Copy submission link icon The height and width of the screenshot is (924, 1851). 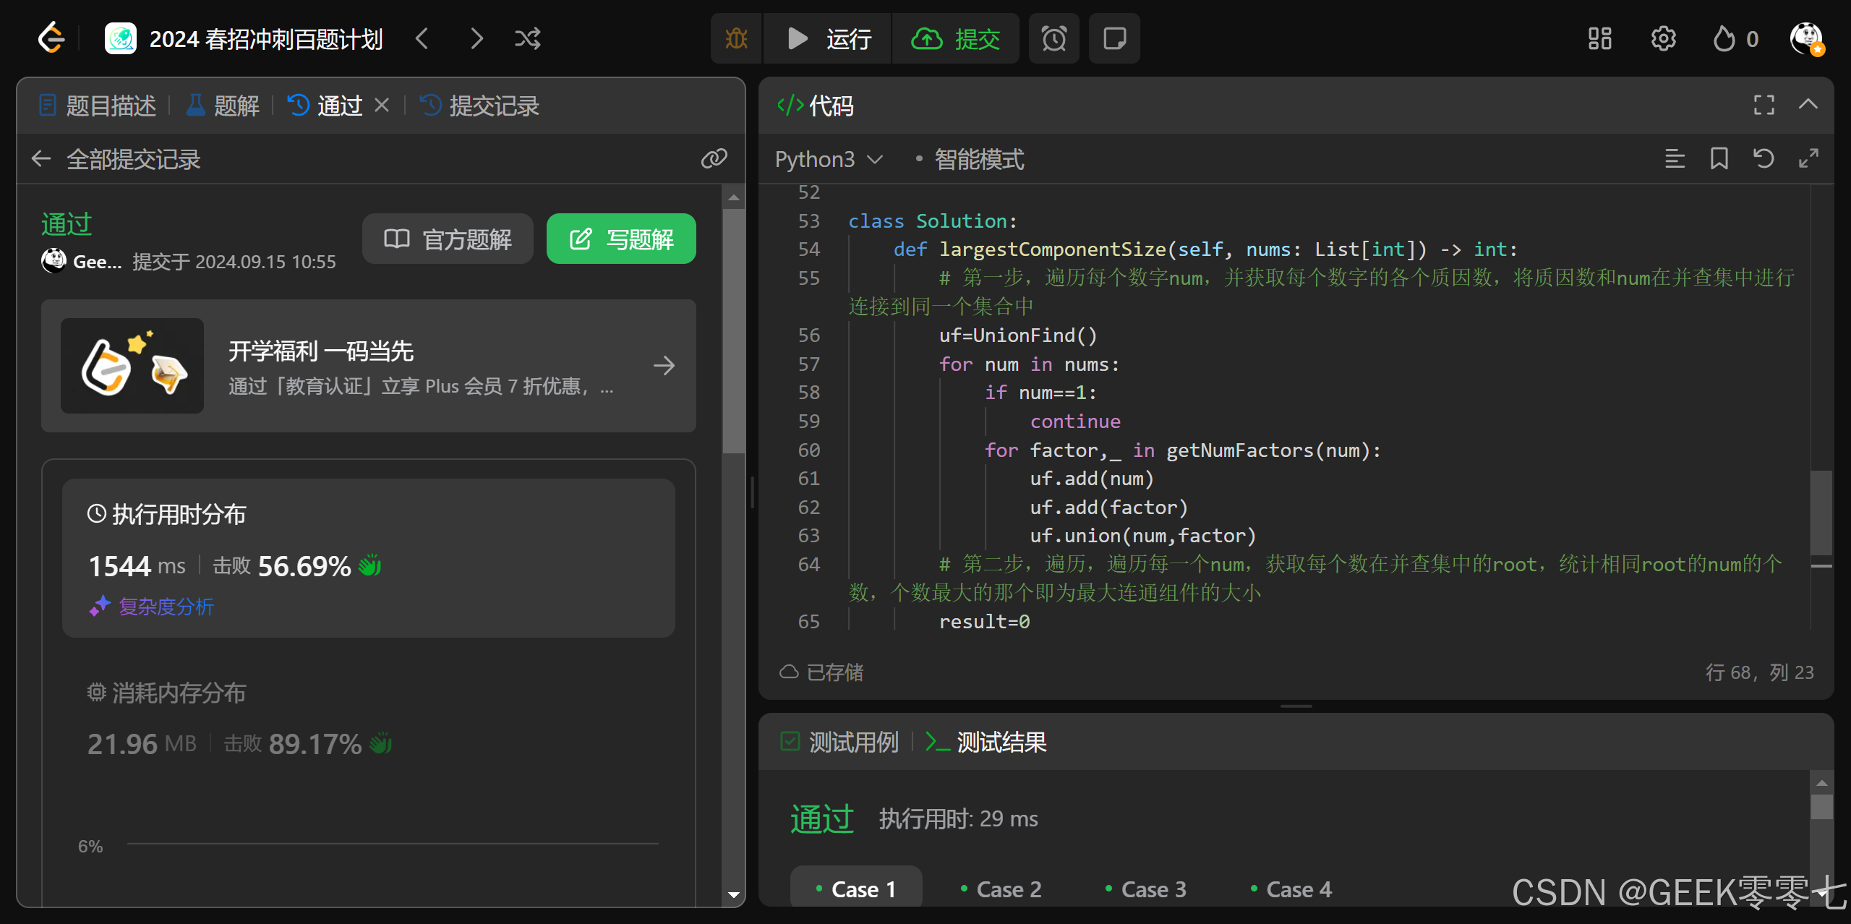pyautogui.click(x=714, y=158)
